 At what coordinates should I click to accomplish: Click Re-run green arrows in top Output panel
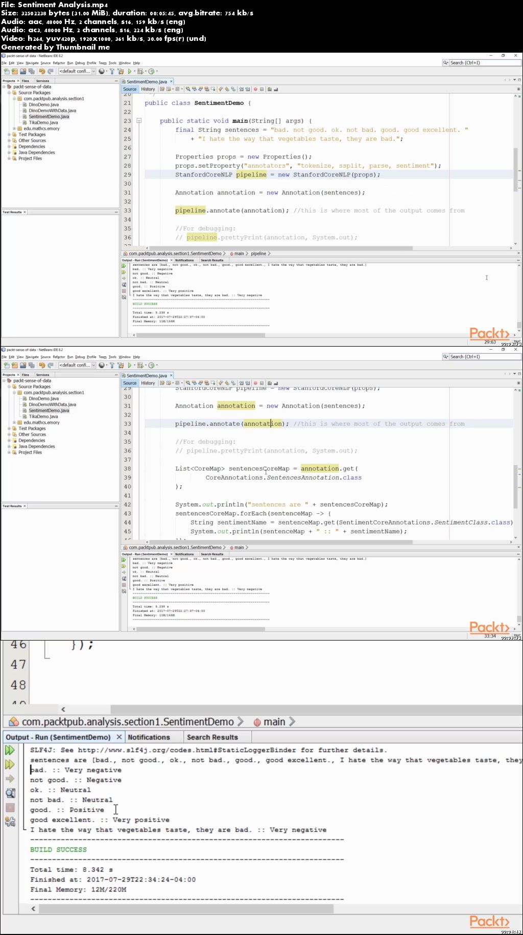(124, 266)
